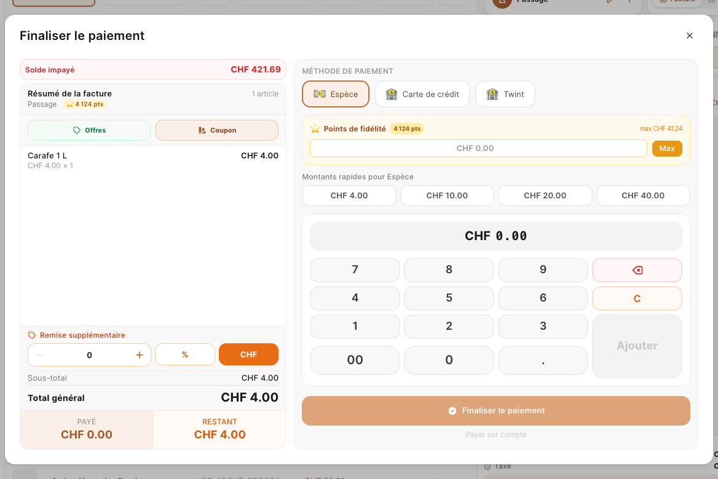Switch discount type to CHF
718x479 pixels.
tap(248, 354)
